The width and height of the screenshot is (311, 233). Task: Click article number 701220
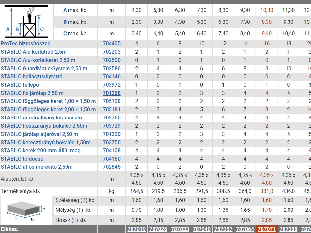coord(112,134)
